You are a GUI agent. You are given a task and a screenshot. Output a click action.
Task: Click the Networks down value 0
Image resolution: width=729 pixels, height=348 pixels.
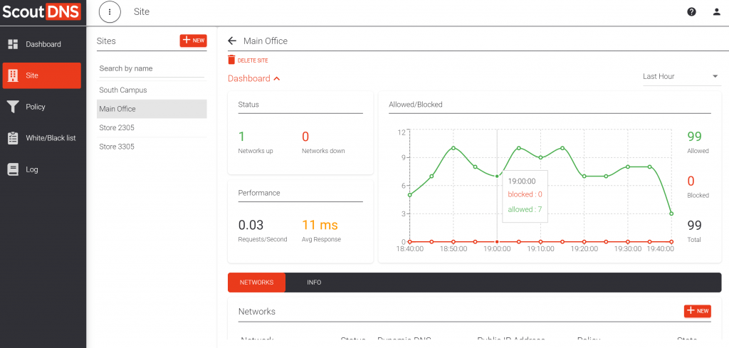tap(305, 137)
